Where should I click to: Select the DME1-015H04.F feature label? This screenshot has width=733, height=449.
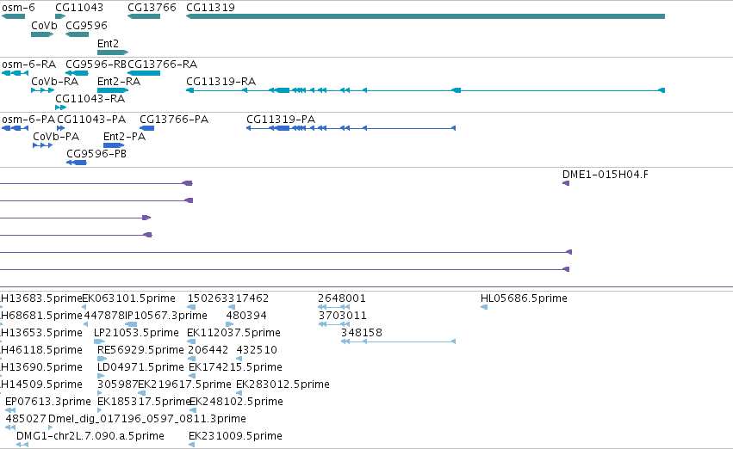[x=605, y=174]
